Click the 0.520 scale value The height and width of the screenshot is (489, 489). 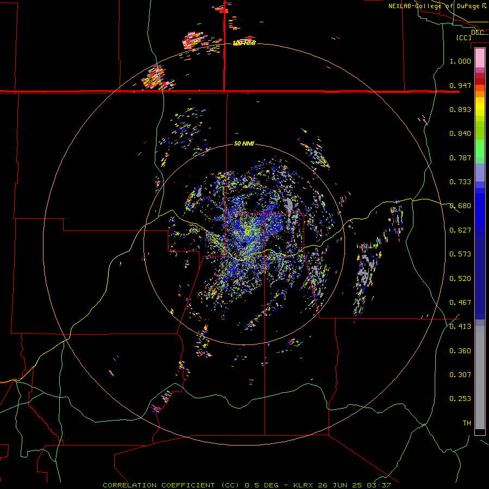click(x=460, y=279)
